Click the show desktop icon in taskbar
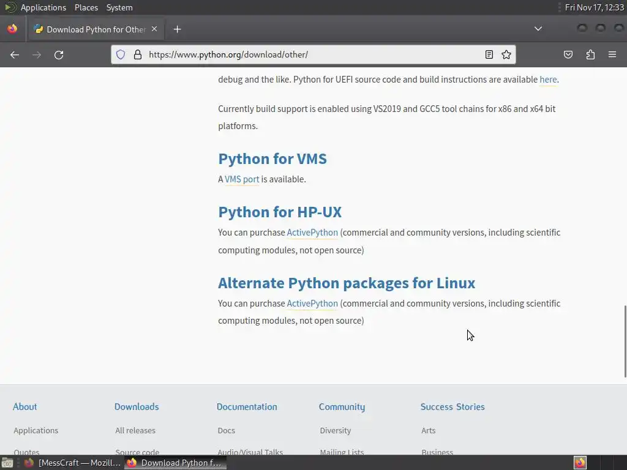Screen dimensions: 627x470 (x=7, y=463)
